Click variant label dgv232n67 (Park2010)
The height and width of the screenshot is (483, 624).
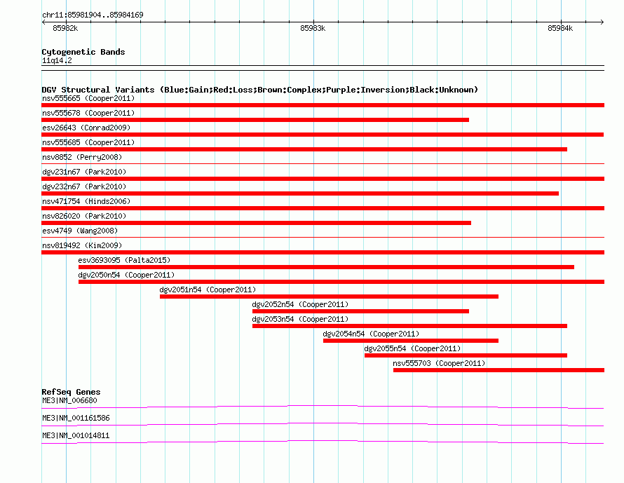pos(84,186)
